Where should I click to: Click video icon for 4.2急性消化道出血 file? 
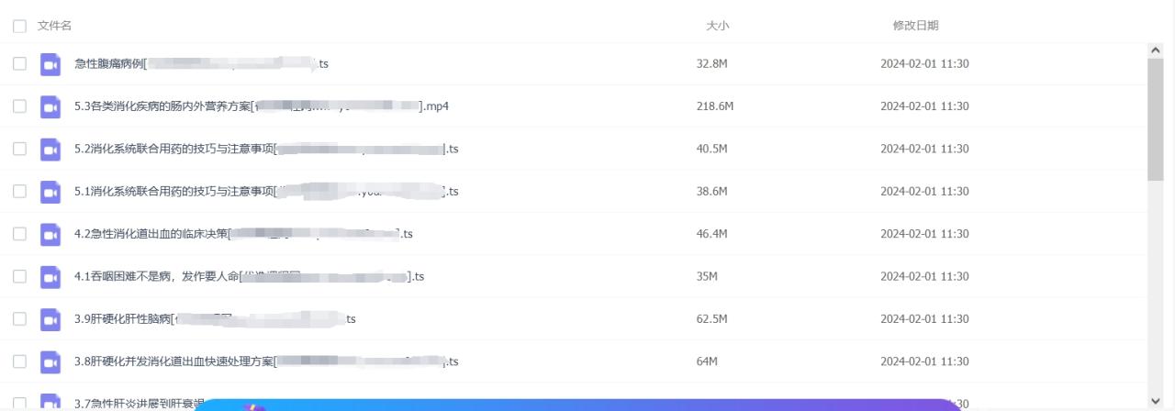(50, 234)
